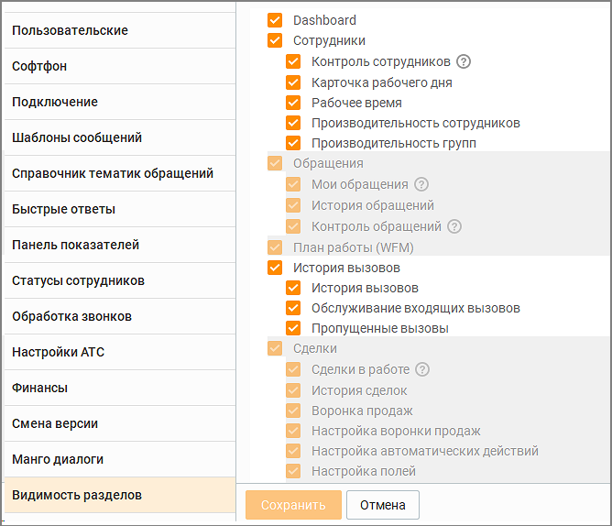
Task: Uncheck Карточка рабочего дня checkbox
Action: tap(293, 82)
